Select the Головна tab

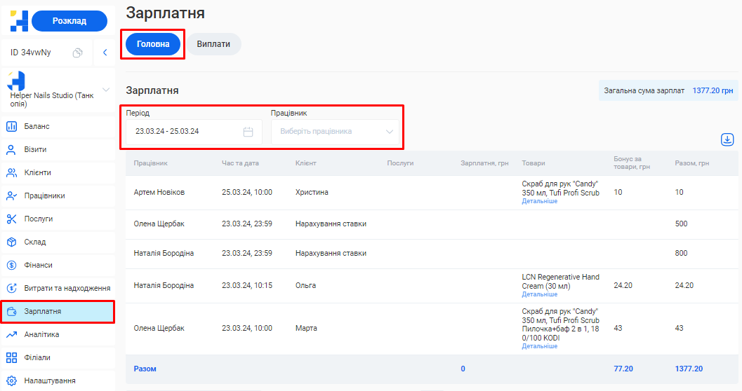tap(153, 43)
